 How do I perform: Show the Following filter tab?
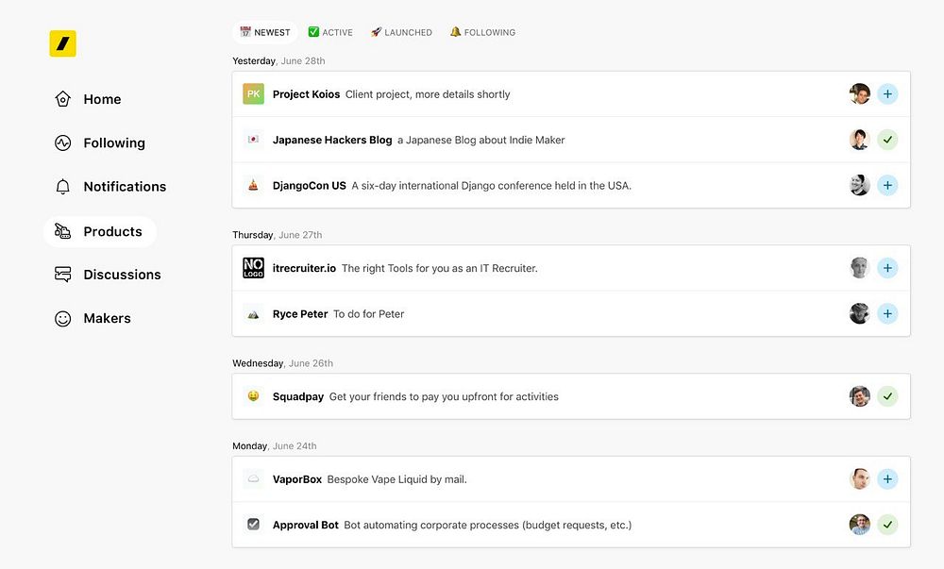click(x=482, y=32)
